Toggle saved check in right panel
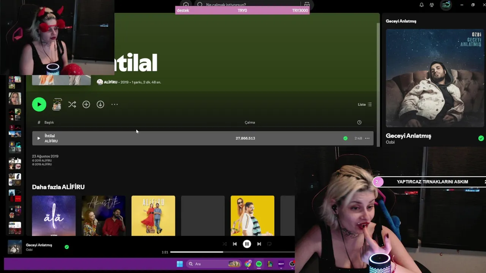486x273 pixels. click(x=481, y=138)
